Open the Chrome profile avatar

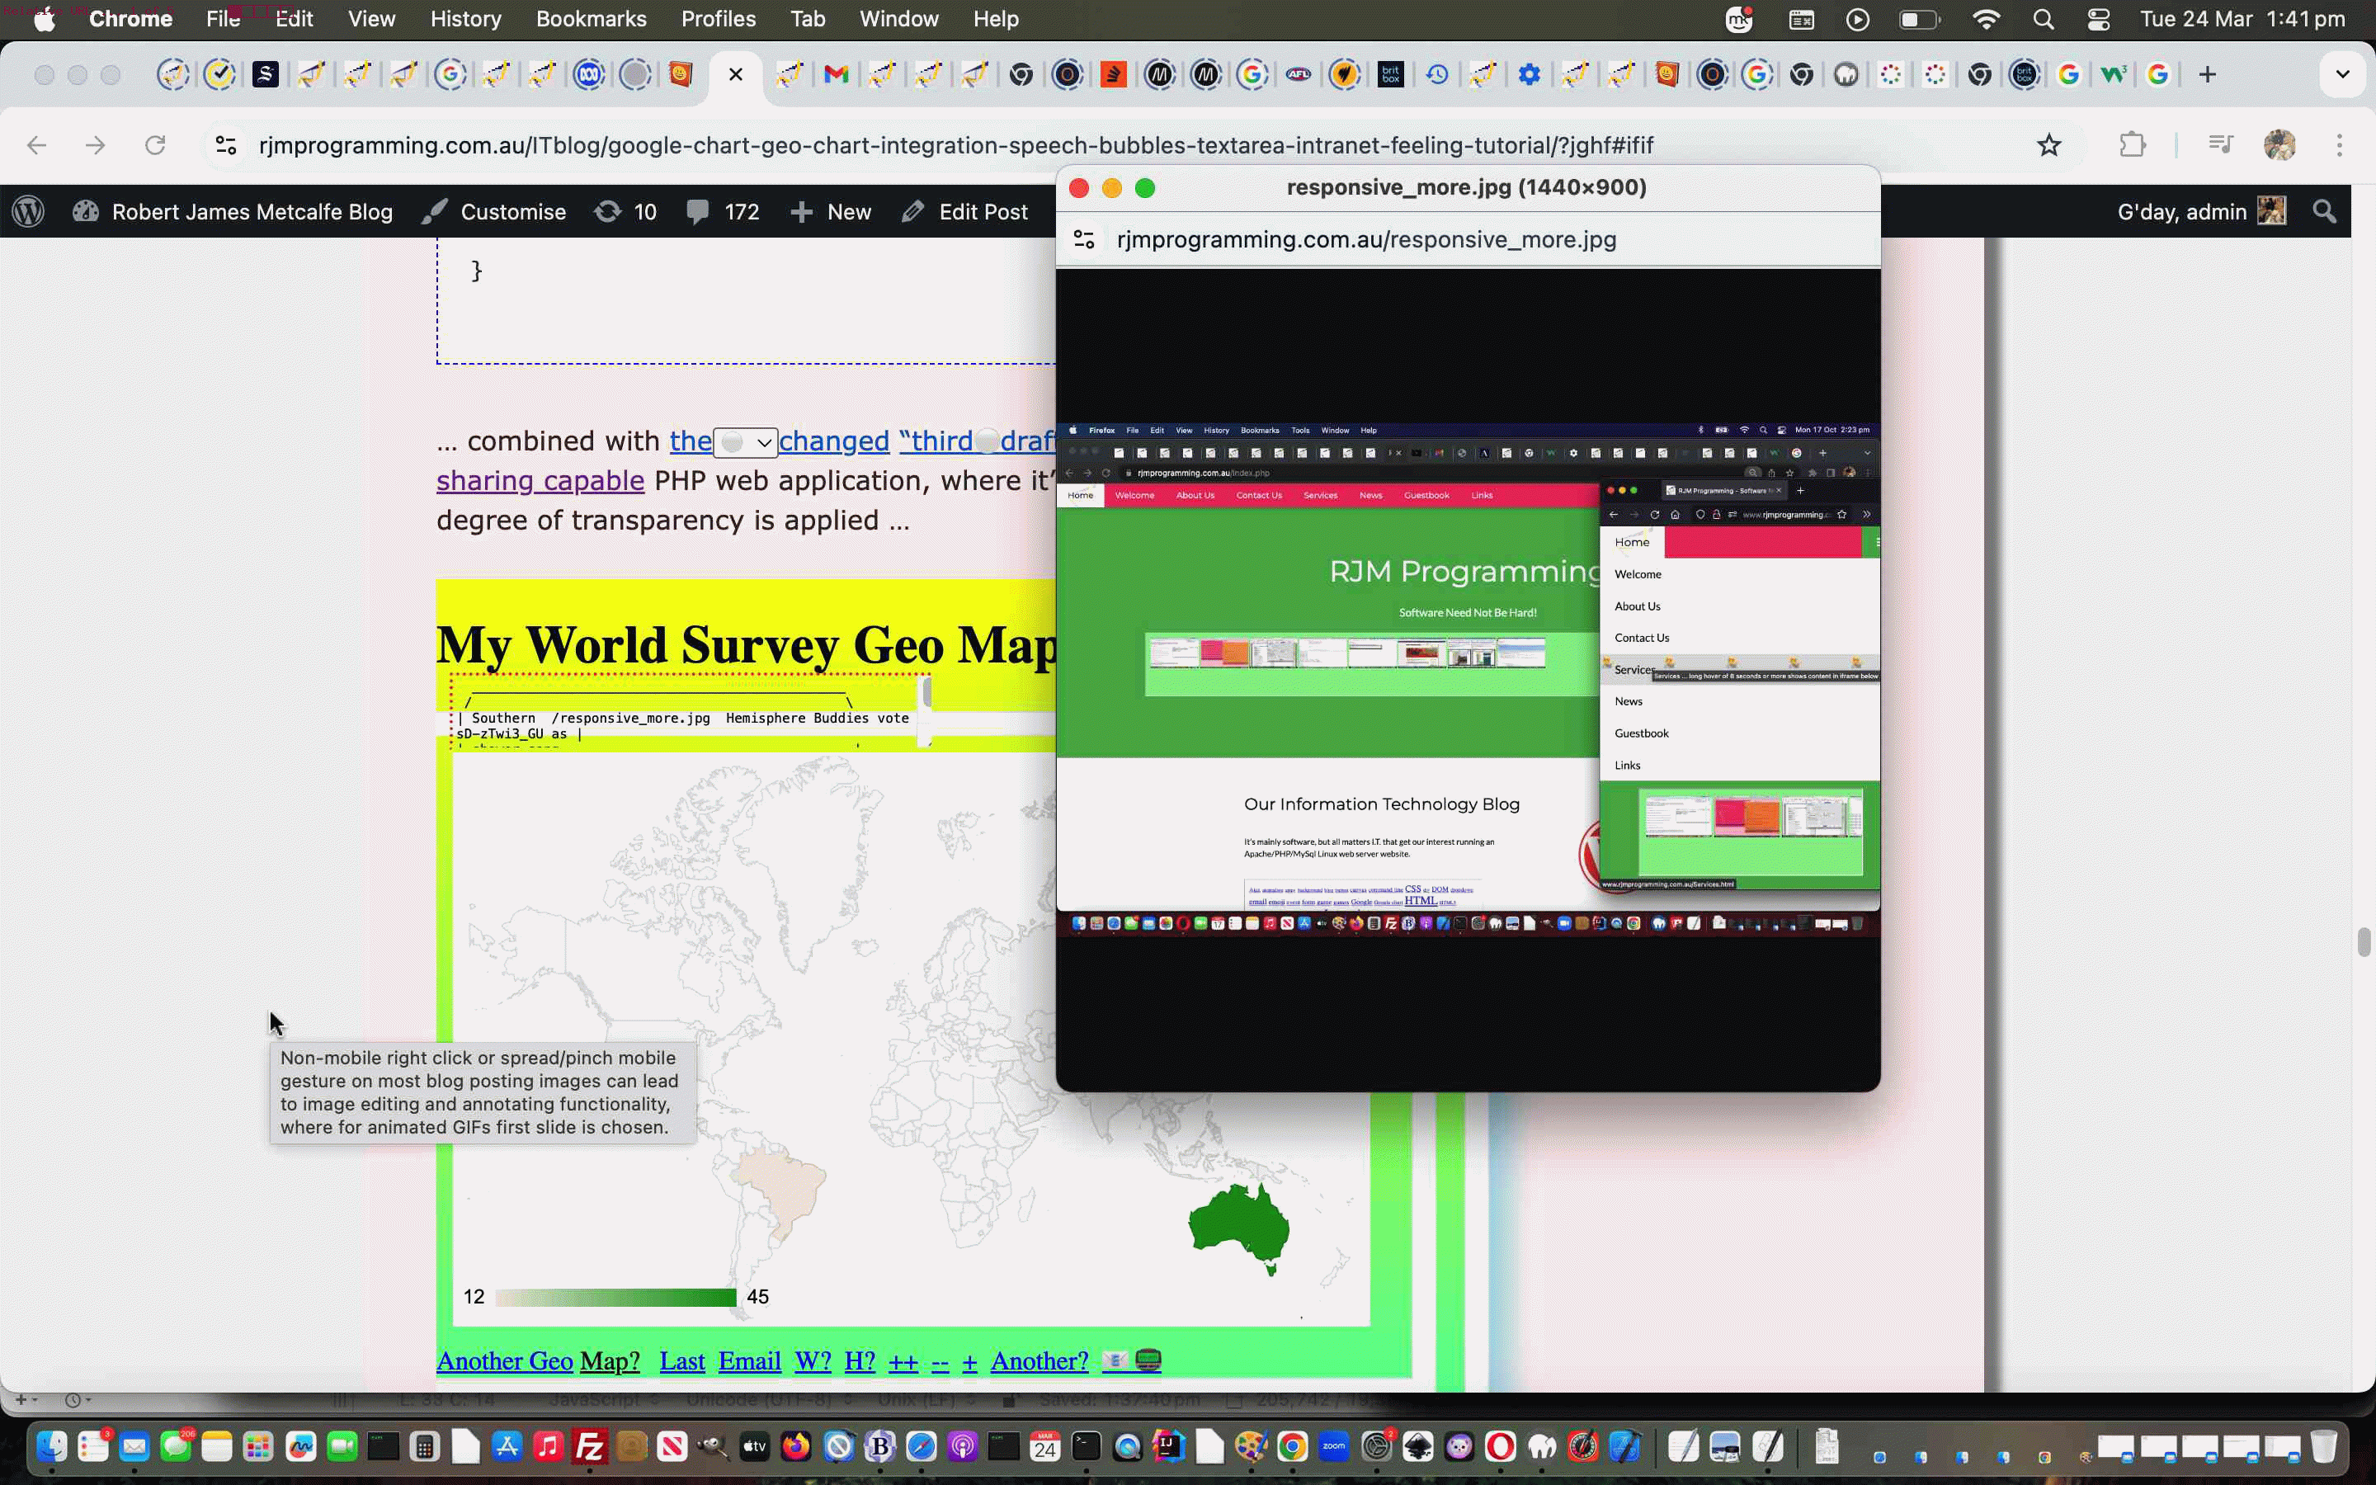2279,144
